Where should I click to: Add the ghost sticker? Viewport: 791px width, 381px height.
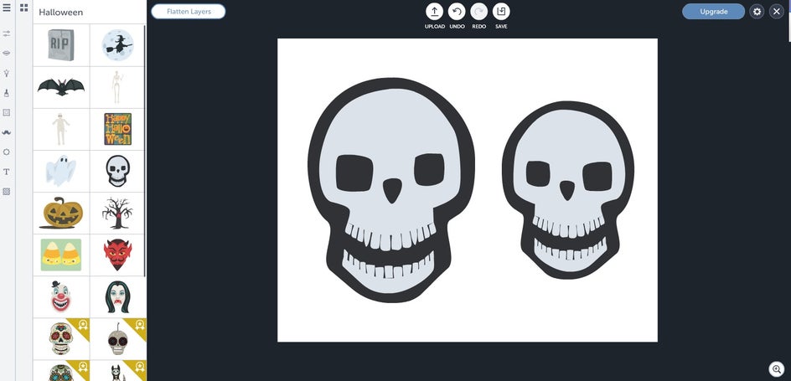(61, 171)
